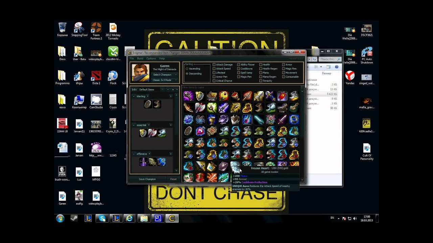Screen dimensions: 433x243
Task: Enable the Attack Damage filter checkbox
Action: [214, 64]
